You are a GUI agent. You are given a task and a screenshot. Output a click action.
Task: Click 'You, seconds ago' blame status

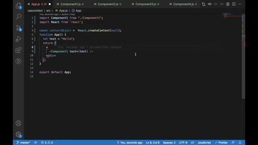pos(129,143)
